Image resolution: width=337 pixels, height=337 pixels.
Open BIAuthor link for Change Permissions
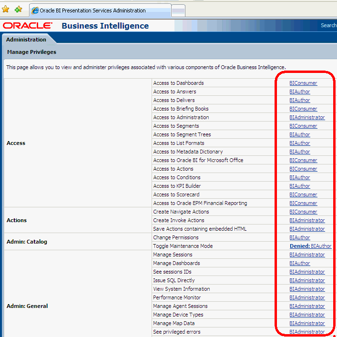point(300,237)
